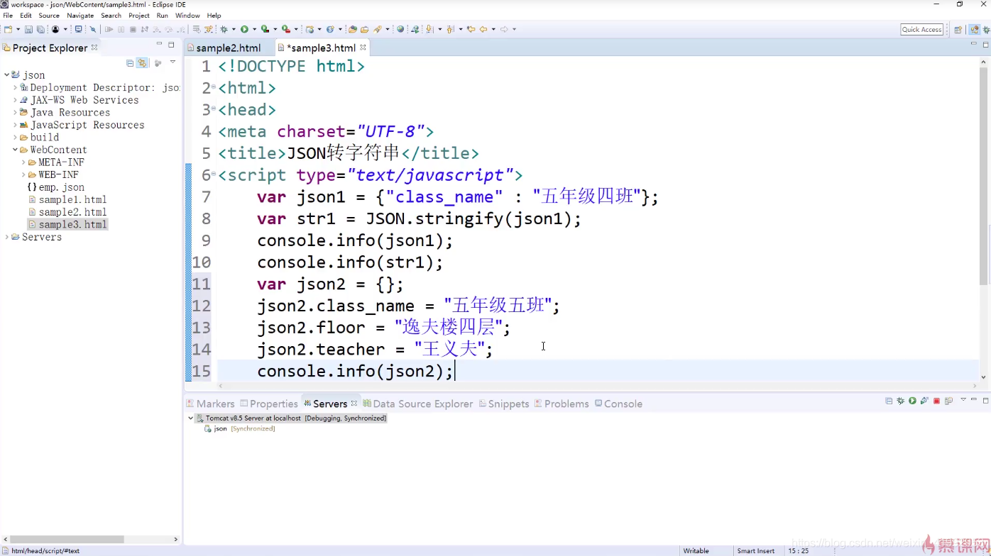Click Smart Insert in the status bar
The image size is (991, 556).
pos(756,550)
